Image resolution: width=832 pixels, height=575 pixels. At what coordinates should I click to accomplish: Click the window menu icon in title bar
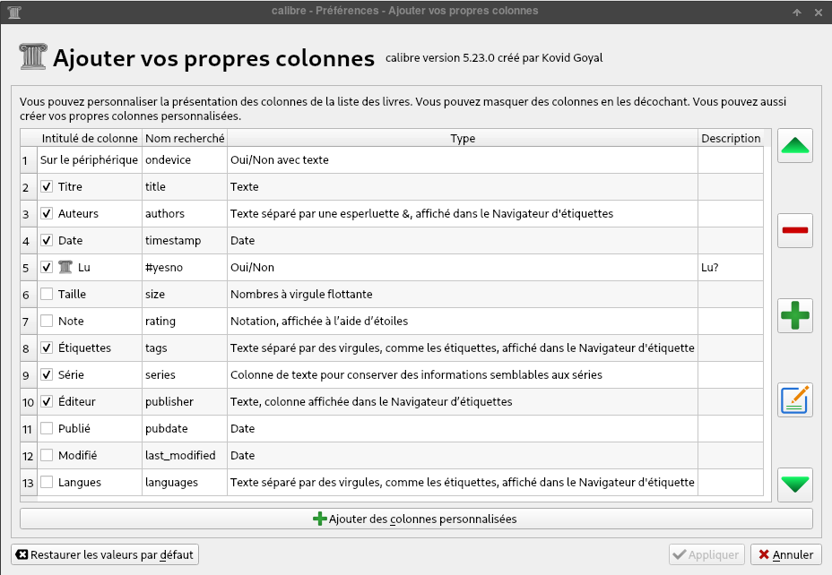click(x=13, y=11)
